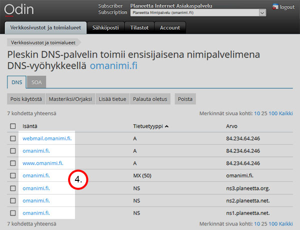Open the Subscription dropdown arrow
The width and height of the screenshot is (300, 230).
coord(262,13)
